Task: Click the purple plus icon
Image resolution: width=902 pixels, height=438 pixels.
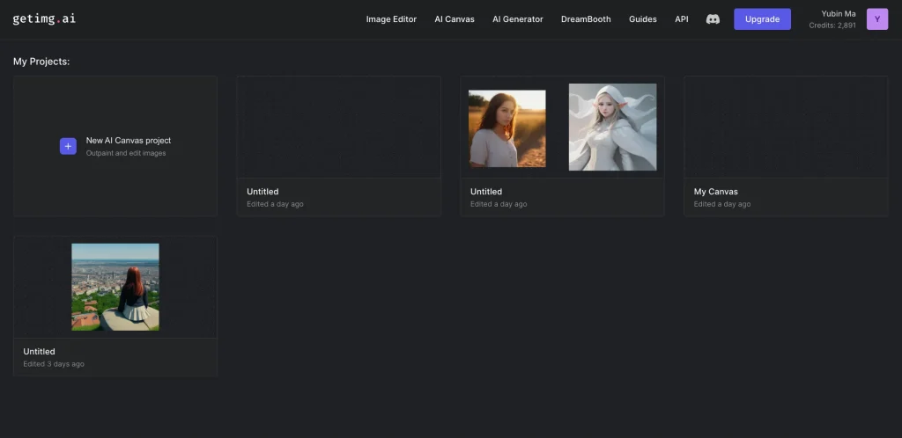Action: point(68,146)
